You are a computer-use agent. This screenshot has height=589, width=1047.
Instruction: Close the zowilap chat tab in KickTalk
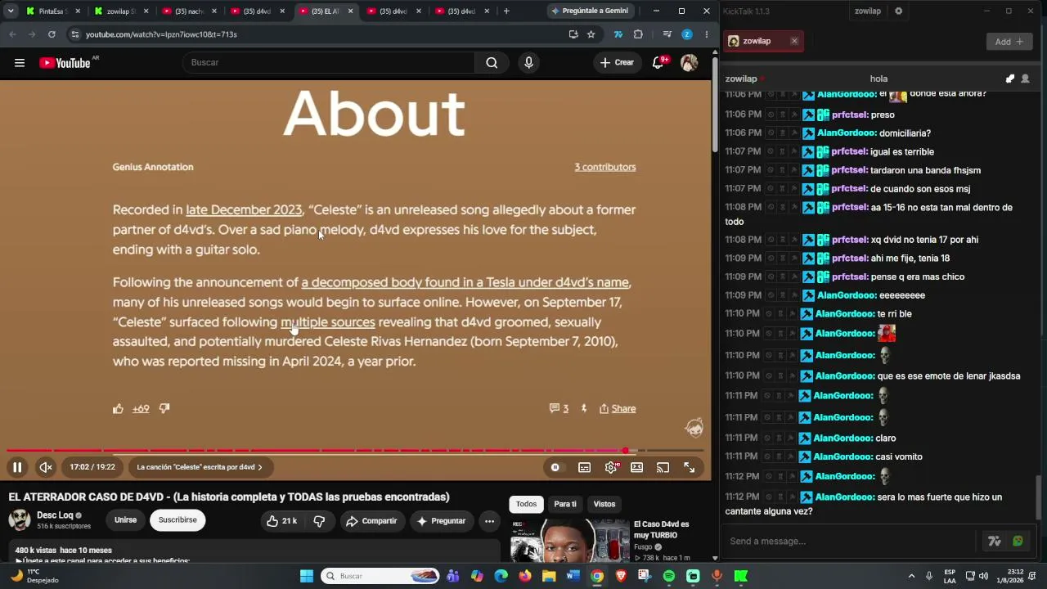793,41
